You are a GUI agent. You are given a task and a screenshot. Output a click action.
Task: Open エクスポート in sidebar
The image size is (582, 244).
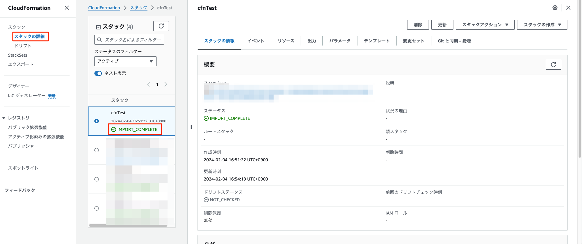[x=21, y=64]
